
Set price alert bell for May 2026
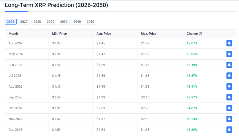coord(229,54)
